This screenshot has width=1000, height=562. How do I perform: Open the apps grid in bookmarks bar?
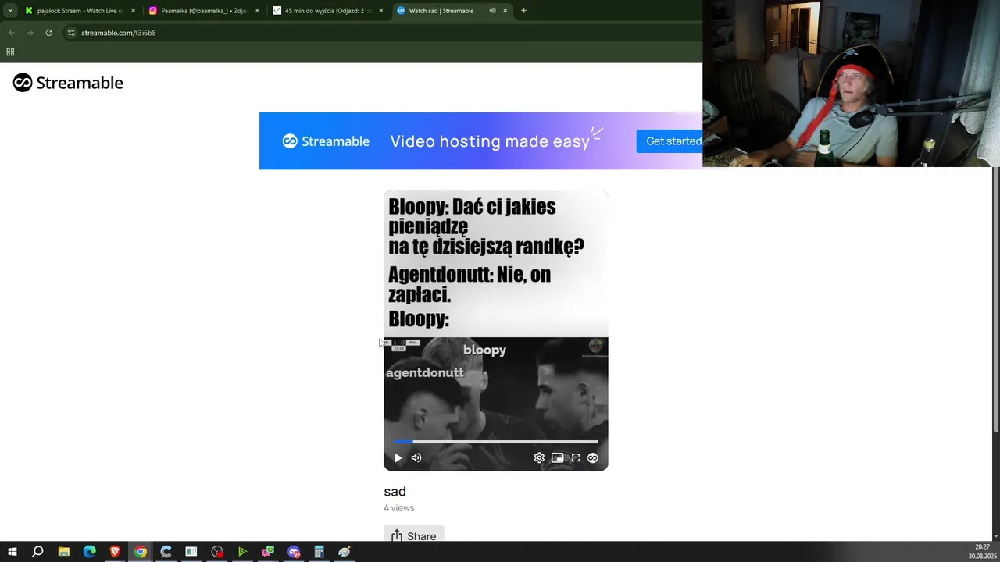pos(10,52)
